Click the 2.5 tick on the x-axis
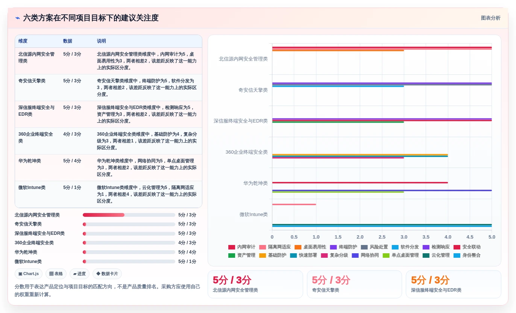The height and width of the screenshot is (313, 516). tap(382, 237)
